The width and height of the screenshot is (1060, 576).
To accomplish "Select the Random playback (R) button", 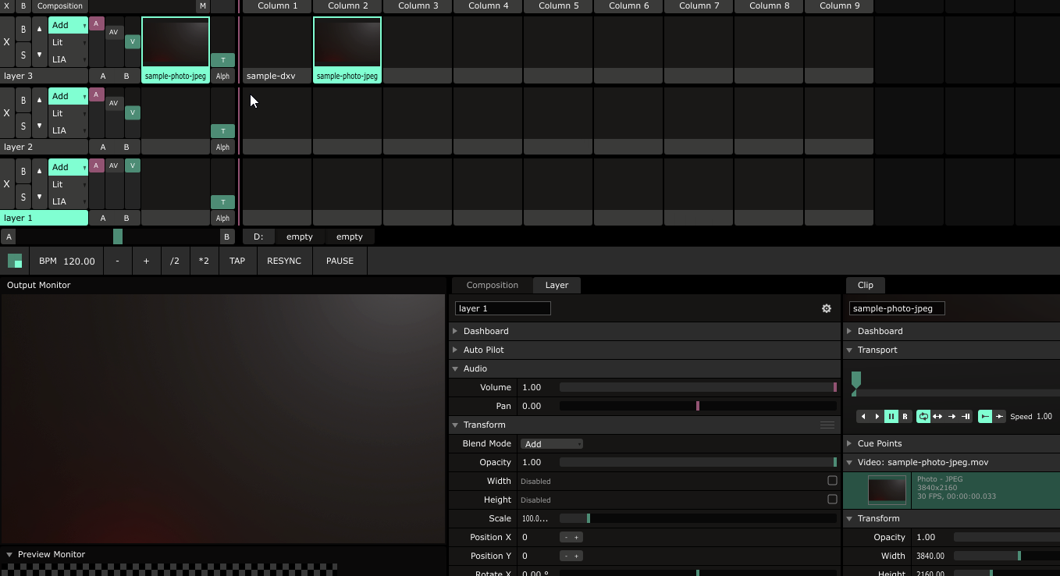I will 905,417.
